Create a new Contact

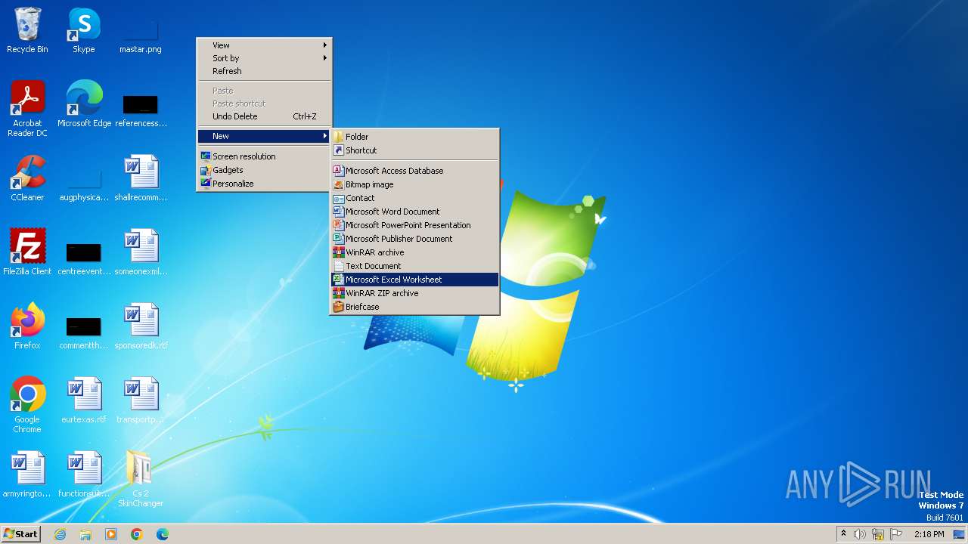(x=414, y=198)
